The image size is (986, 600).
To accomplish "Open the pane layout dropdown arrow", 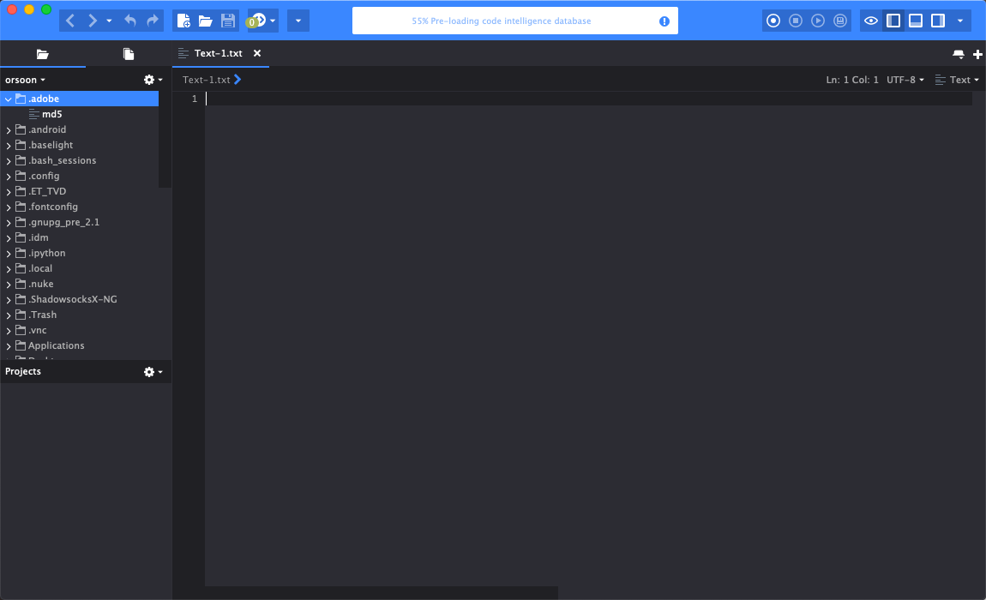I will [x=960, y=21].
